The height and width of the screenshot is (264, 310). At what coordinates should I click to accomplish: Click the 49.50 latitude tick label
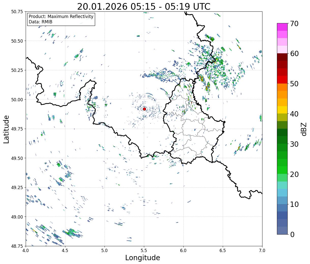click(17, 158)
